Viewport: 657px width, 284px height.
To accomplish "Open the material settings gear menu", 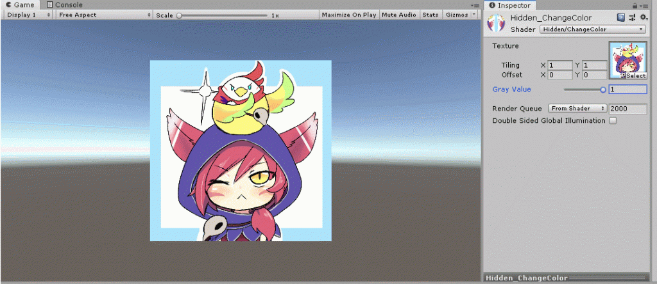I will click(644, 17).
